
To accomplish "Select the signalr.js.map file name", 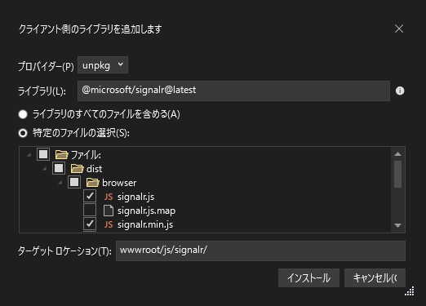I will pos(146,211).
